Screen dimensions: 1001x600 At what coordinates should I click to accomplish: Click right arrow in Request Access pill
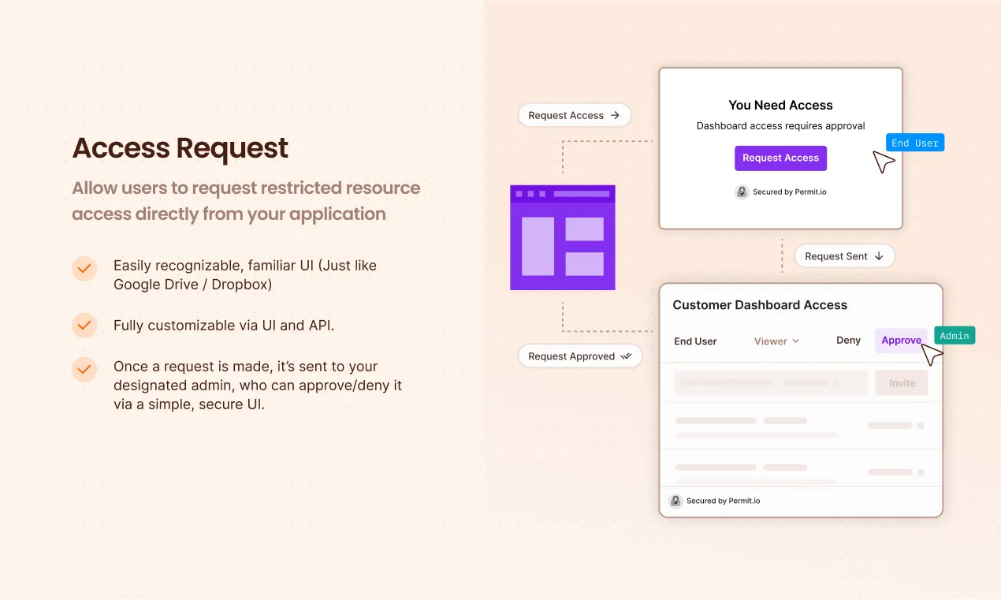click(616, 115)
